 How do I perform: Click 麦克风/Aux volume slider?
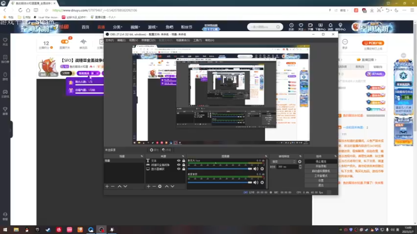(219, 168)
